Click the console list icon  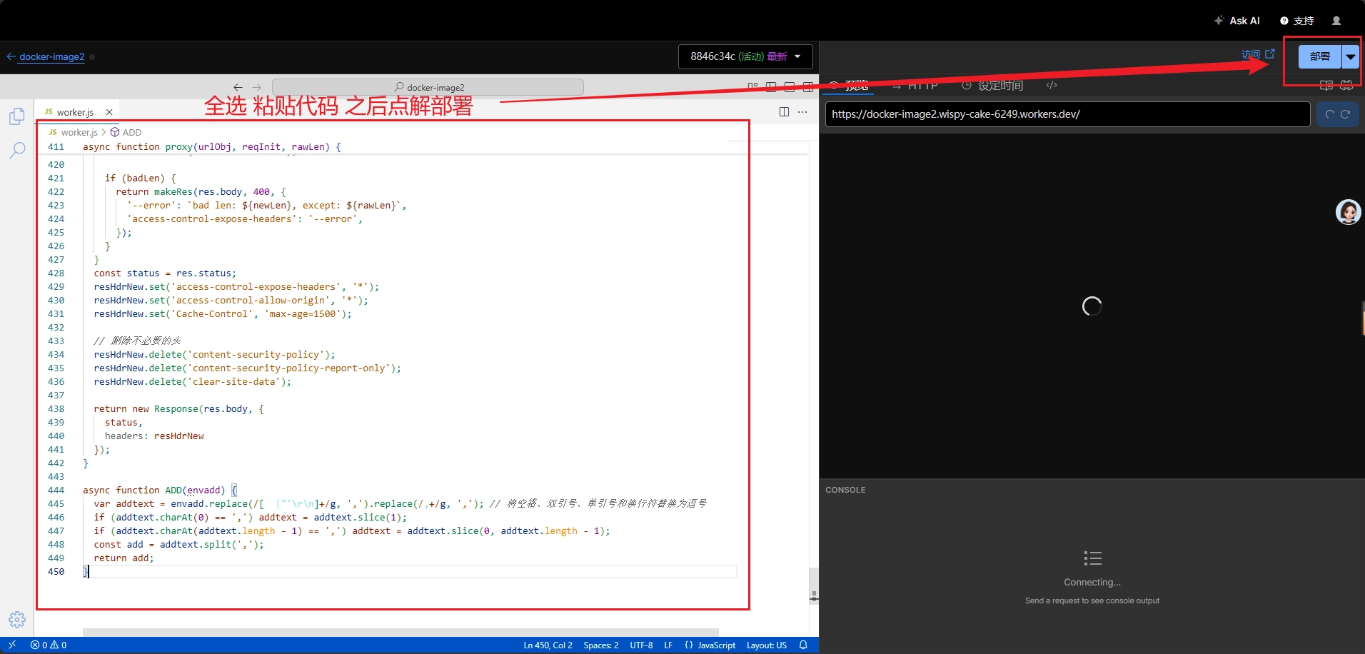point(1092,558)
